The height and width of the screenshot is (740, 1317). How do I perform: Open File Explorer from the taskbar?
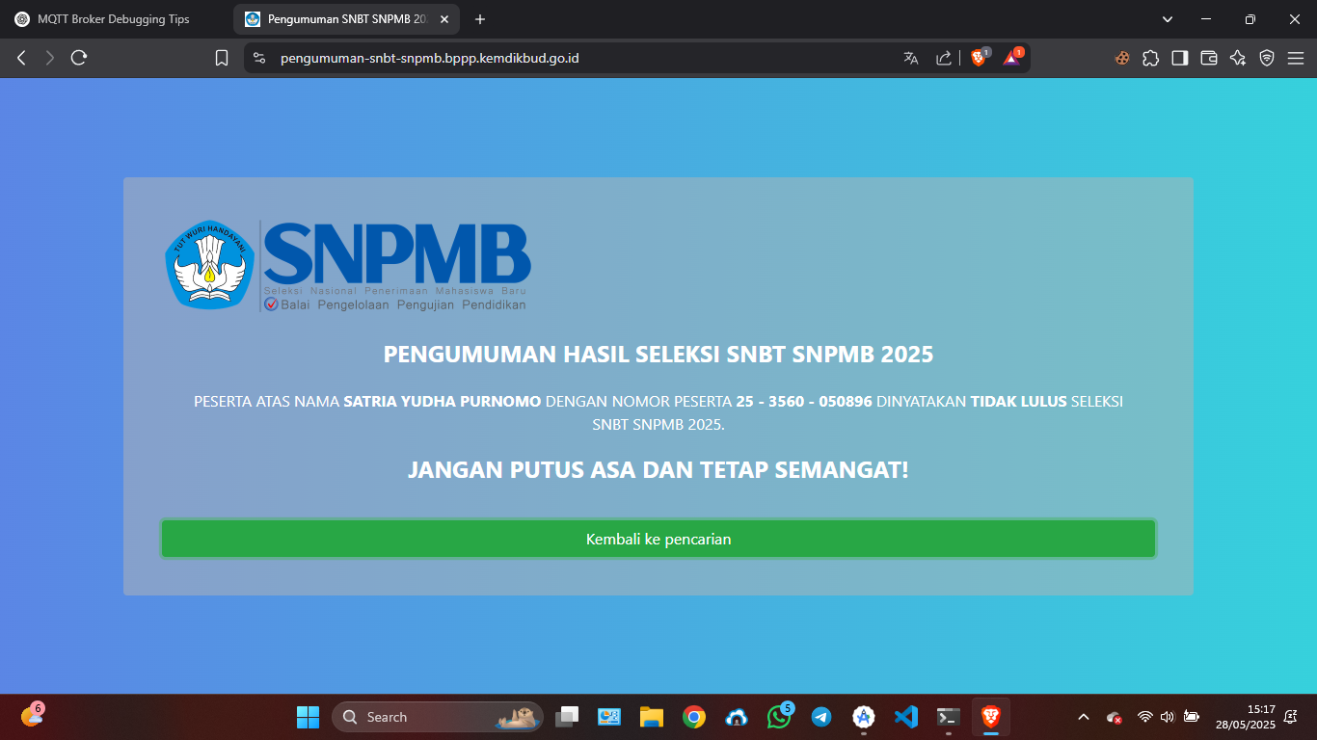[652, 717]
